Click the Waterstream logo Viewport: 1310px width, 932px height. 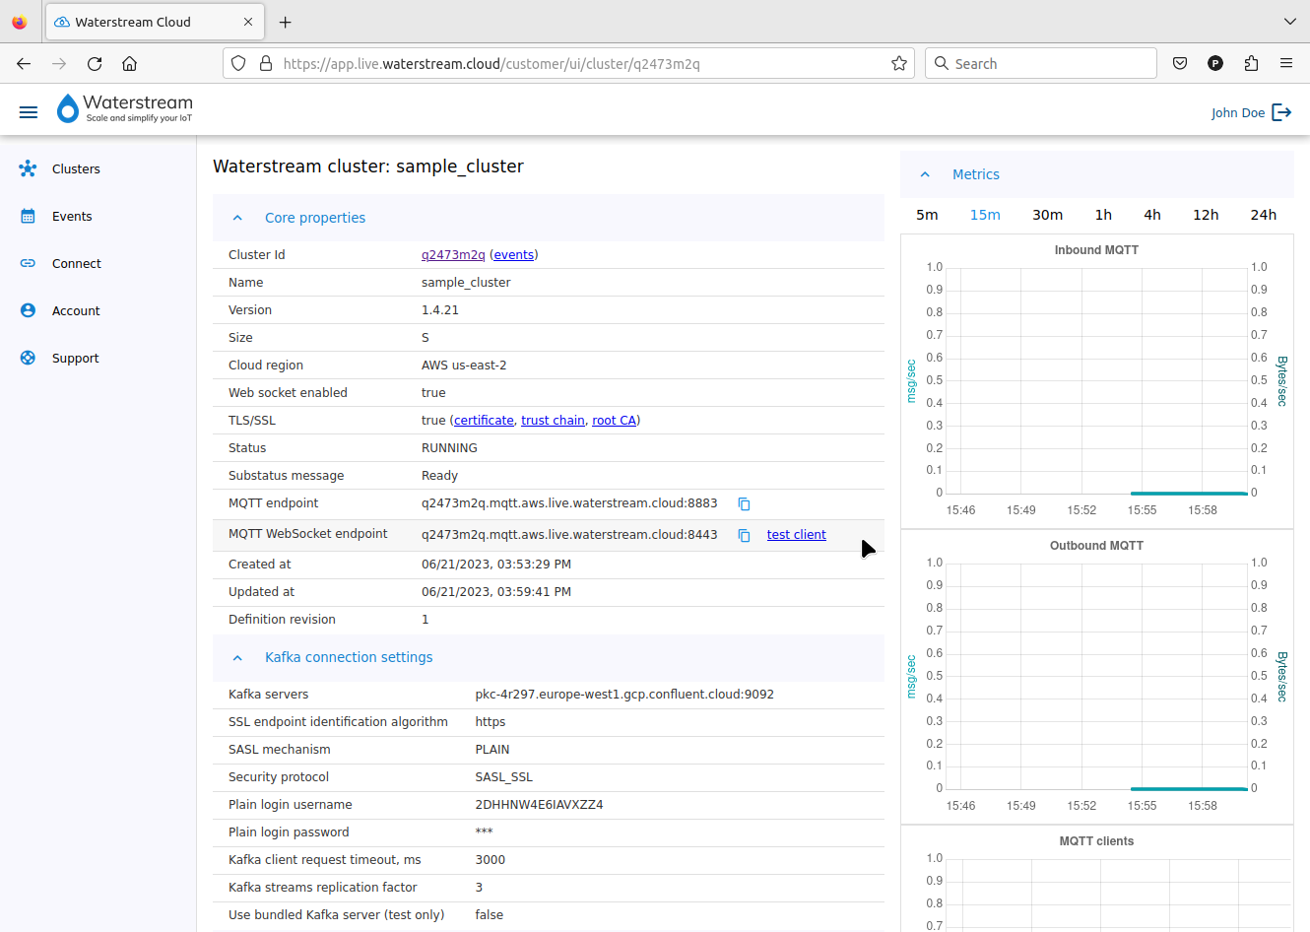click(x=124, y=108)
